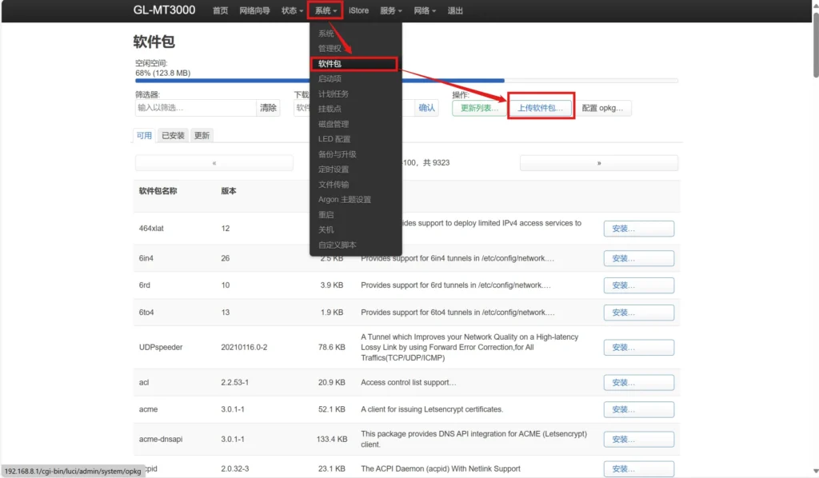Click the 软件包名称 column header

[158, 191]
